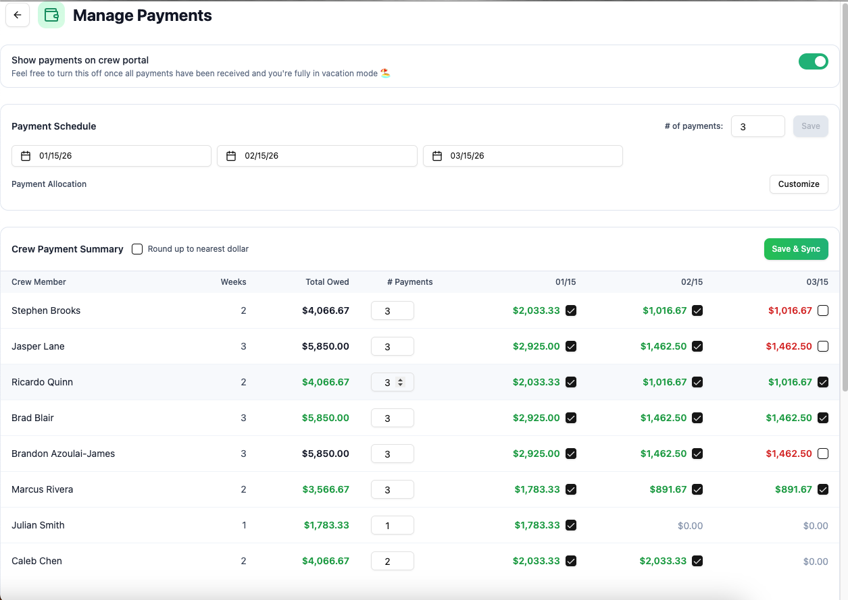Uncheck Julian Smith 01/15 payment checkbox
This screenshot has height=600, width=848.
click(571, 525)
